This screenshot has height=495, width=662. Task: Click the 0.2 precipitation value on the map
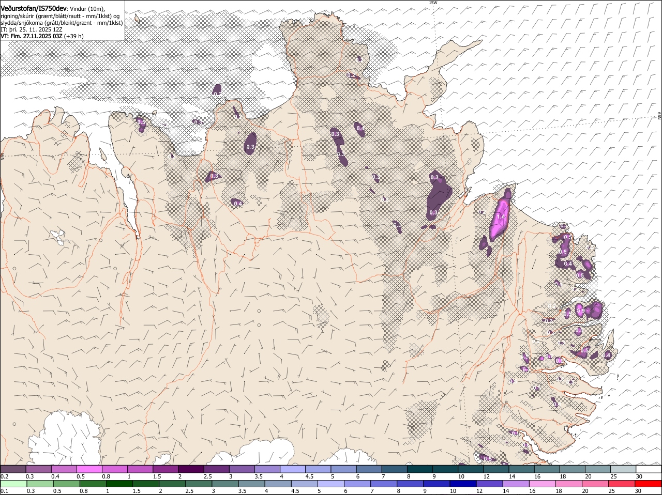(x=351, y=75)
